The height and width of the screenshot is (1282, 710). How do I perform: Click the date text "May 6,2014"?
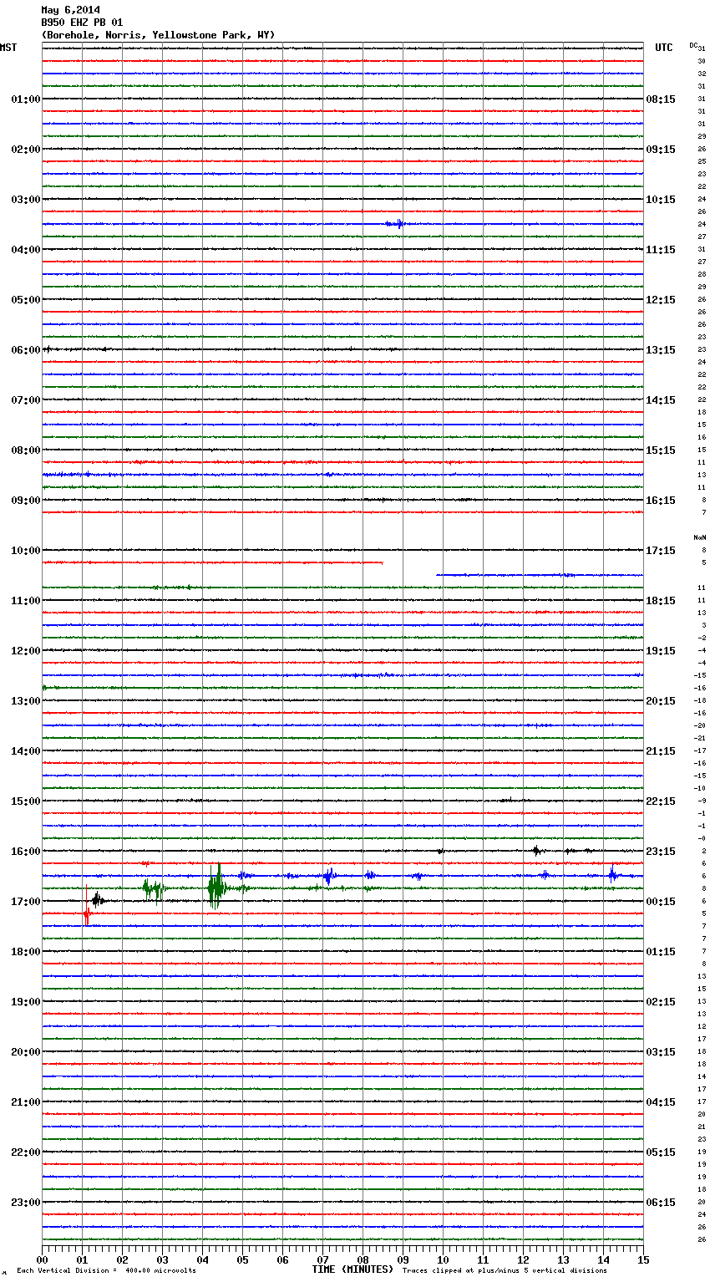(71, 11)
